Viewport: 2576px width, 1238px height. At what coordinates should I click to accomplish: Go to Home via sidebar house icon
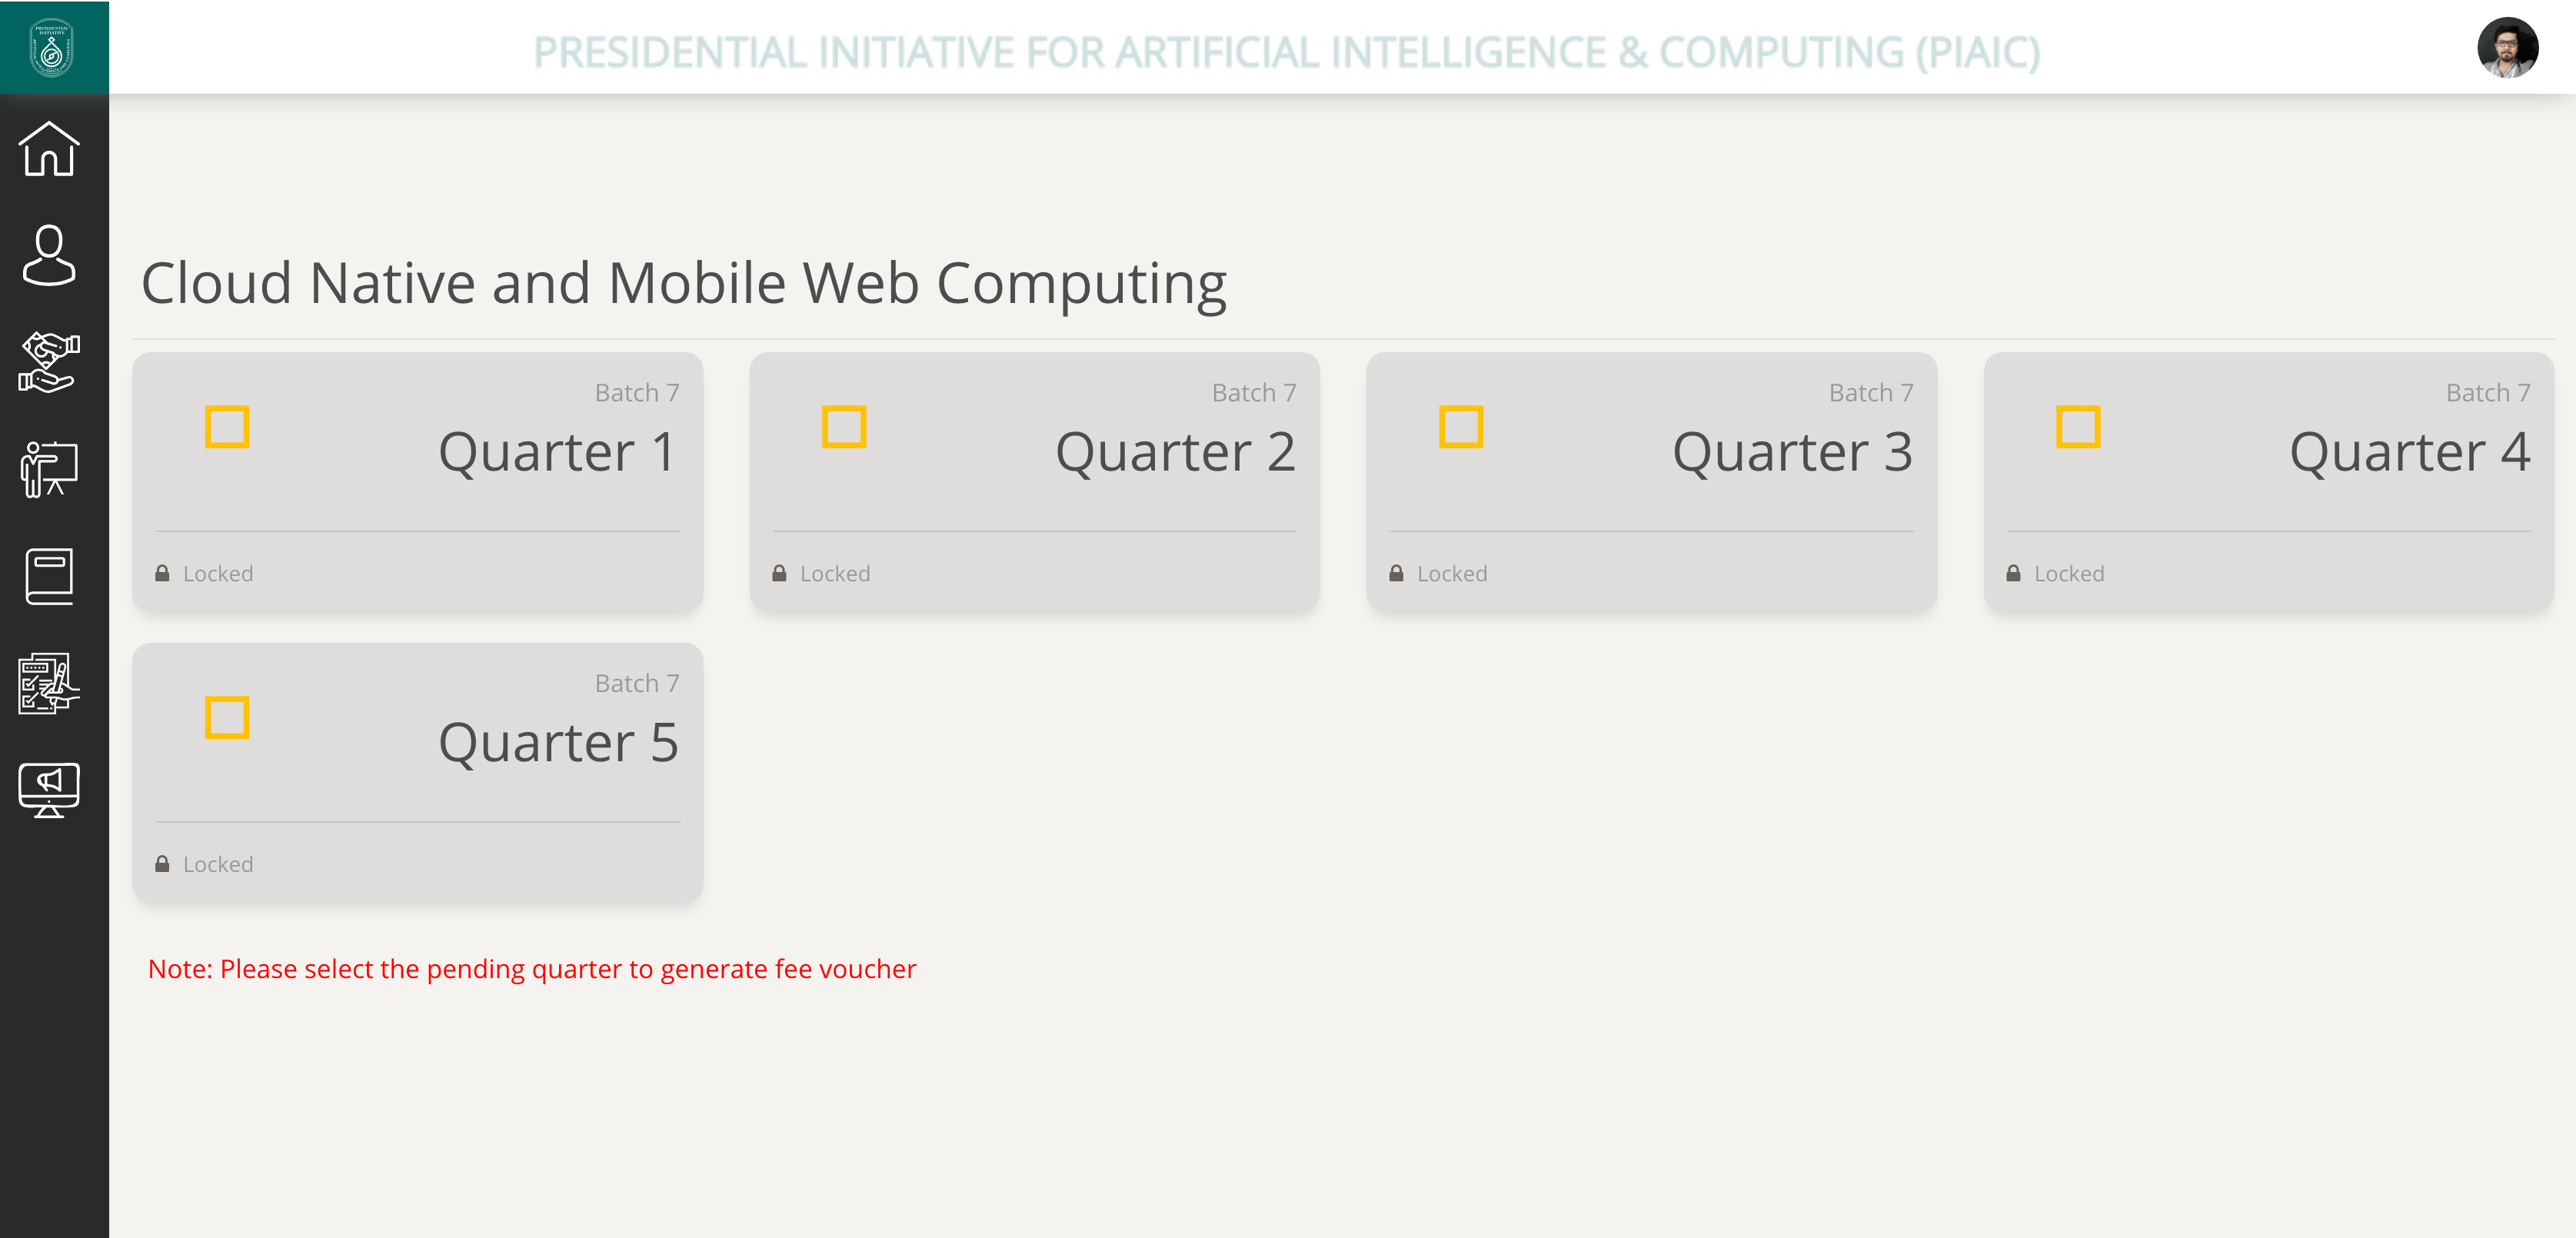pyautogui.click(x=49, y=149)
